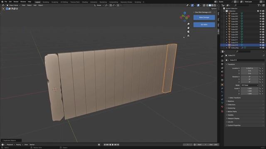Open the Edit menu

[x=10, y=2]
